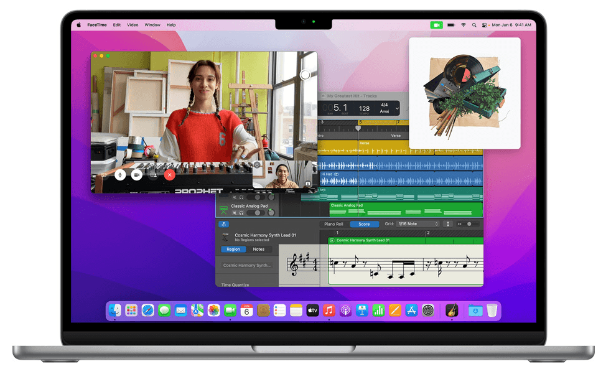Adjust the editor horizontal zoom slider
The width and height of the screenshot is (611, 374).
click(469, 224)
